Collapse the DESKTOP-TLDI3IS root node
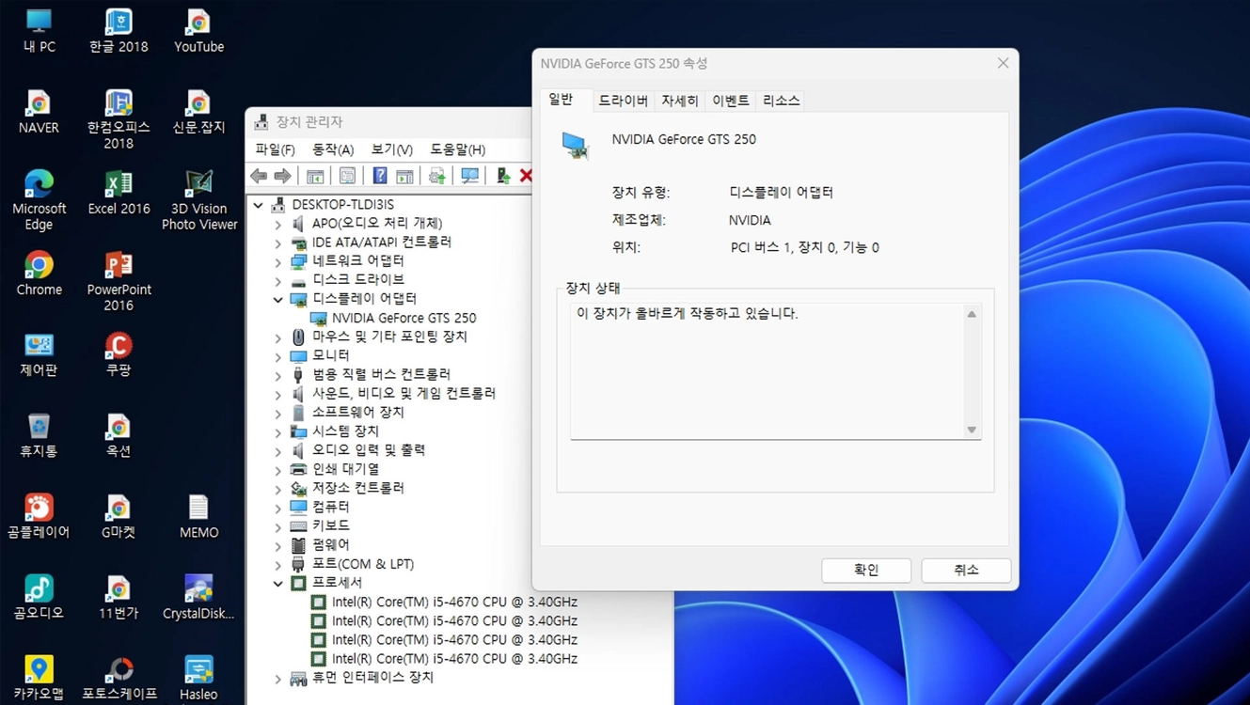The width and height of the screenshot is (1250, 705). pos(259,204)
